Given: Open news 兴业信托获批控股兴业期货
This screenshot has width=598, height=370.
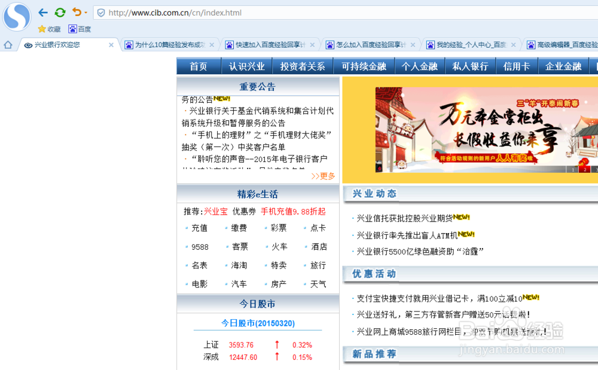Looking at the screenshot, I should (x=404, y=218).
